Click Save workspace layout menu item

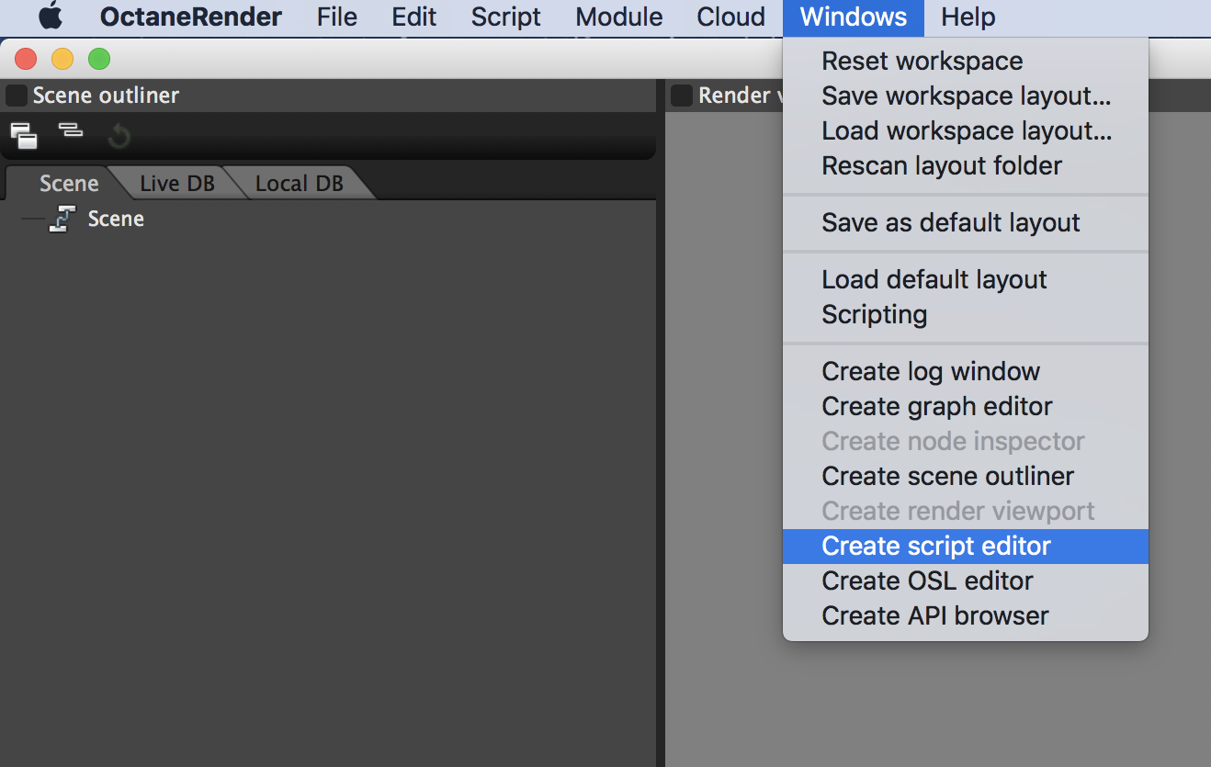[966, 96]
